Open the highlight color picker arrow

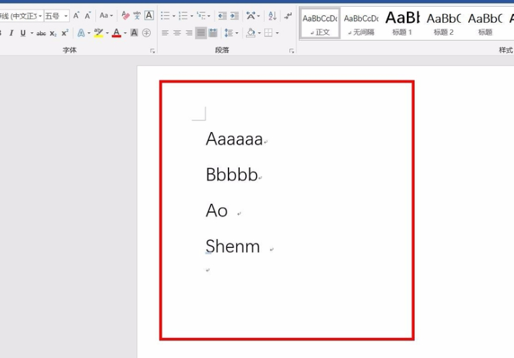107,33
